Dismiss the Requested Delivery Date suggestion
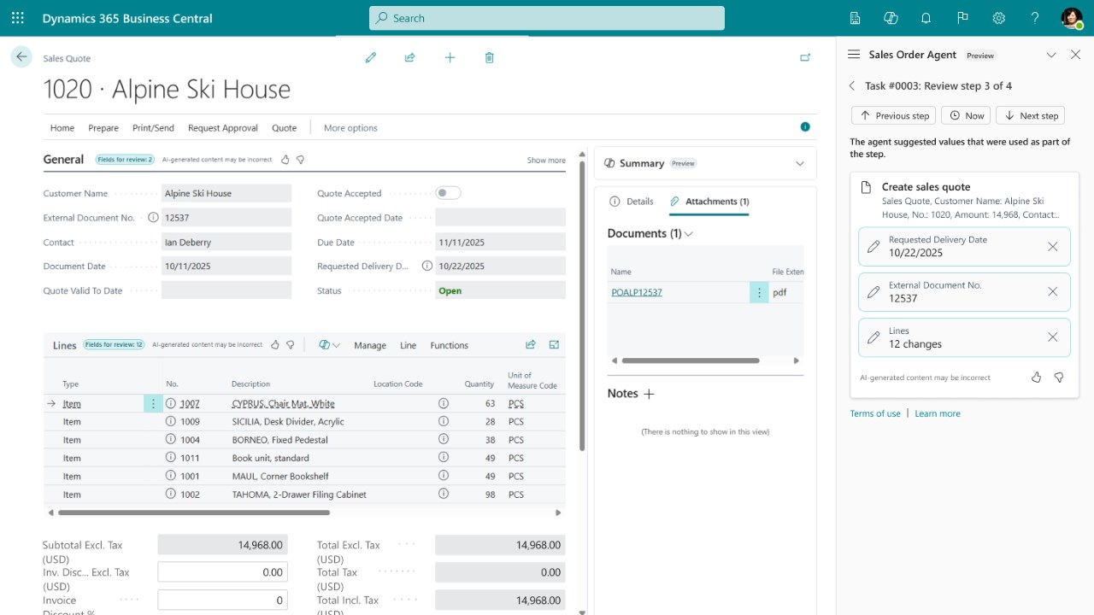Viewport: 1094px width, 615px height. [1053, 246]
